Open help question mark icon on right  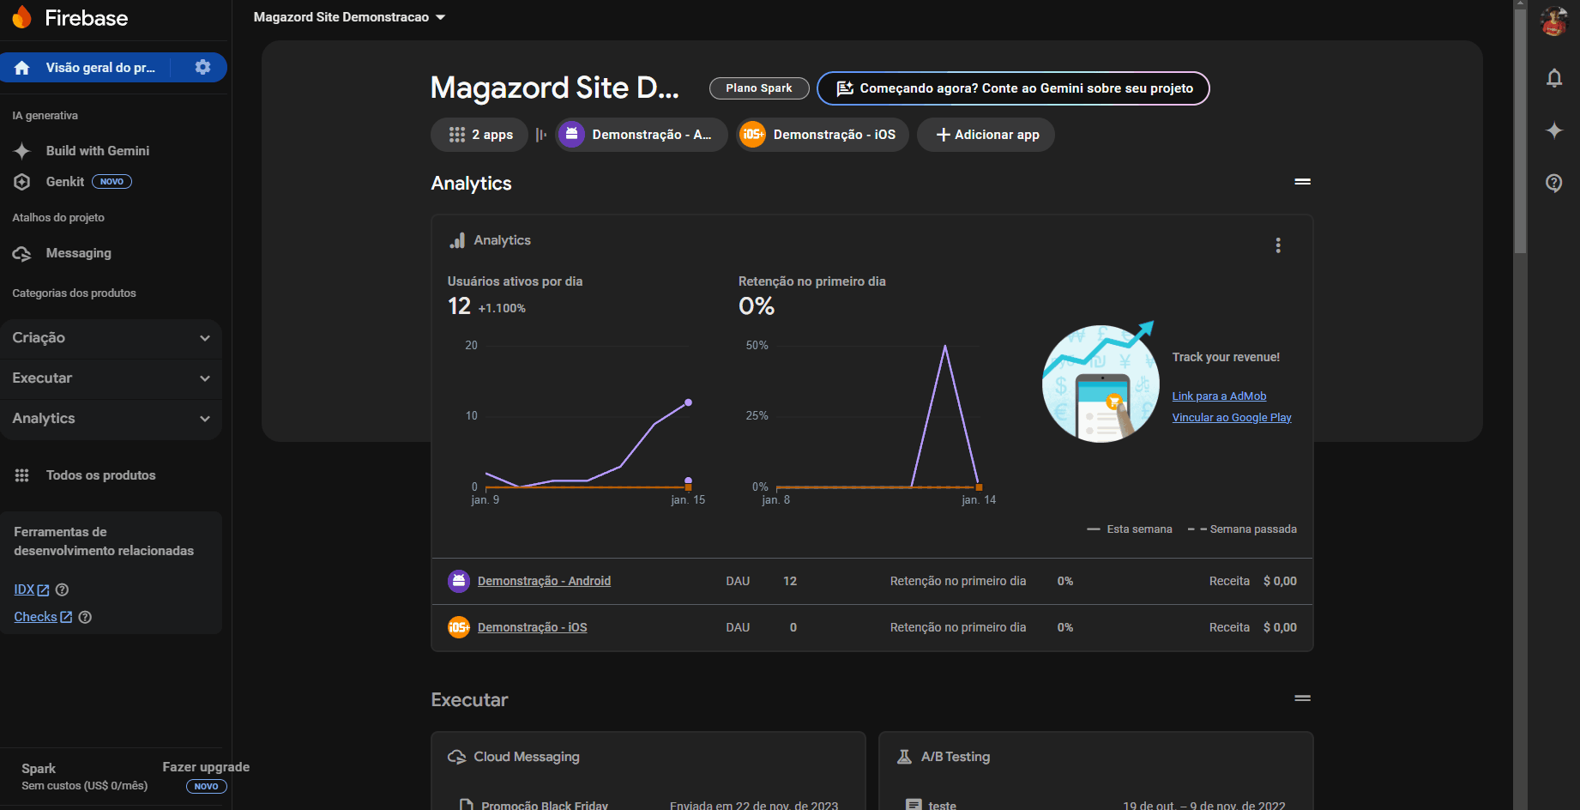click(x=1553, y=183)
